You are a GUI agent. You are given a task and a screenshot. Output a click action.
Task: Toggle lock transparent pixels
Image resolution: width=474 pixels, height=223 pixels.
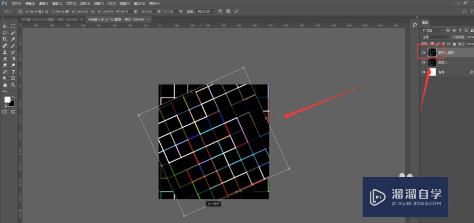tap(433, 44)
